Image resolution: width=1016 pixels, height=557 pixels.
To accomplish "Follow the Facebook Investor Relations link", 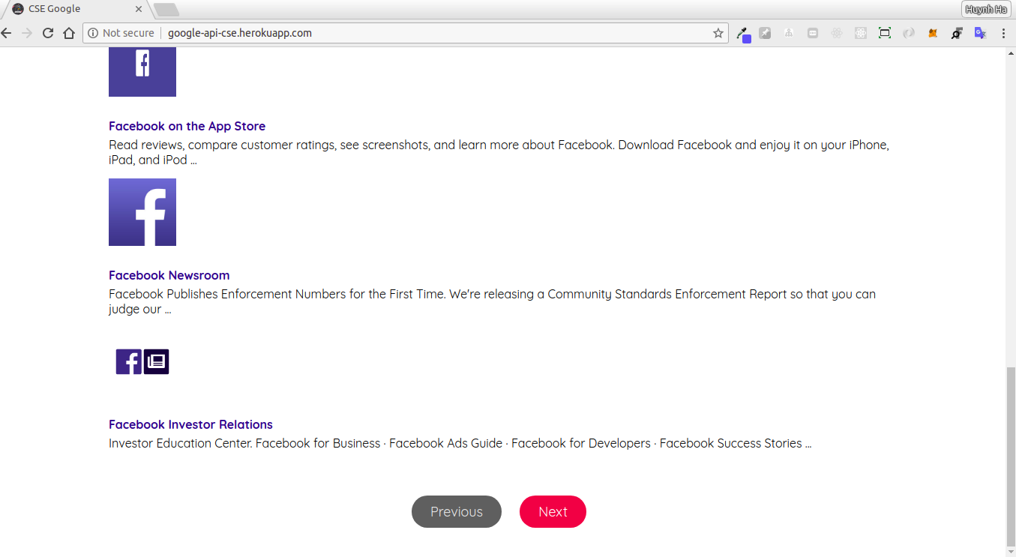I will pyautogui.click(x=190, y=424).
